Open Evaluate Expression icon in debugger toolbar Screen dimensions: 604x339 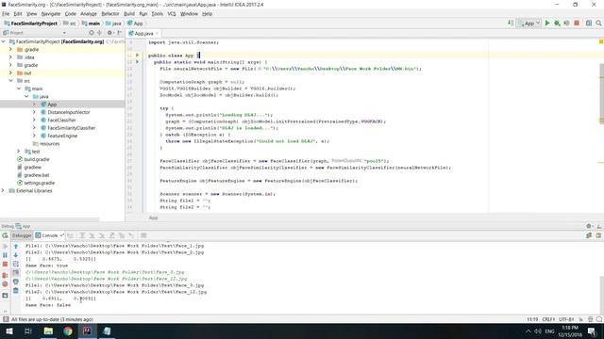(143, 235)
